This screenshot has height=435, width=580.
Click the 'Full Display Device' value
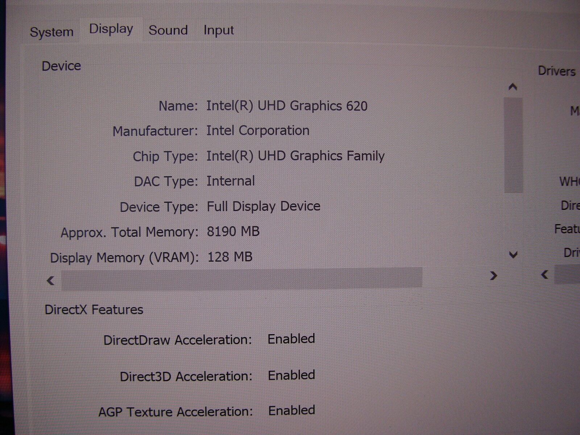[x=264, y=206]
